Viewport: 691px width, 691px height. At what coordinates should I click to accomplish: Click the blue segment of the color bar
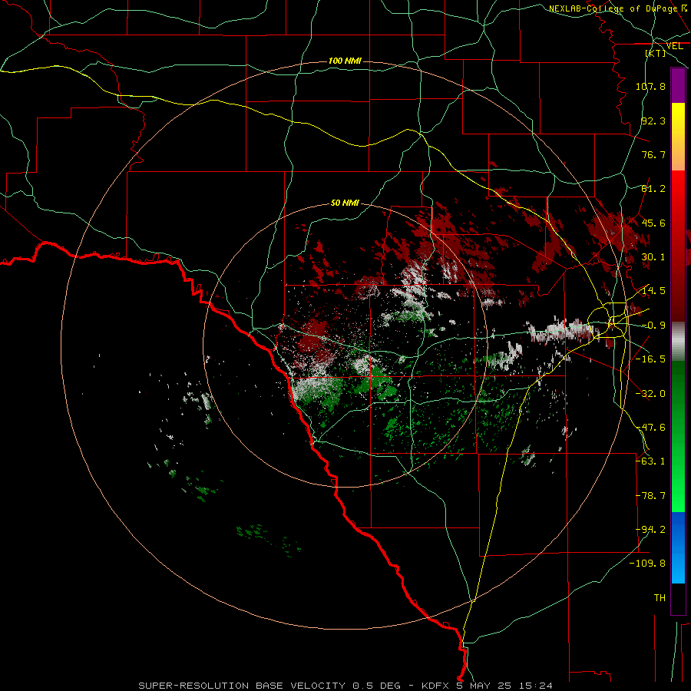coord(678,547)
